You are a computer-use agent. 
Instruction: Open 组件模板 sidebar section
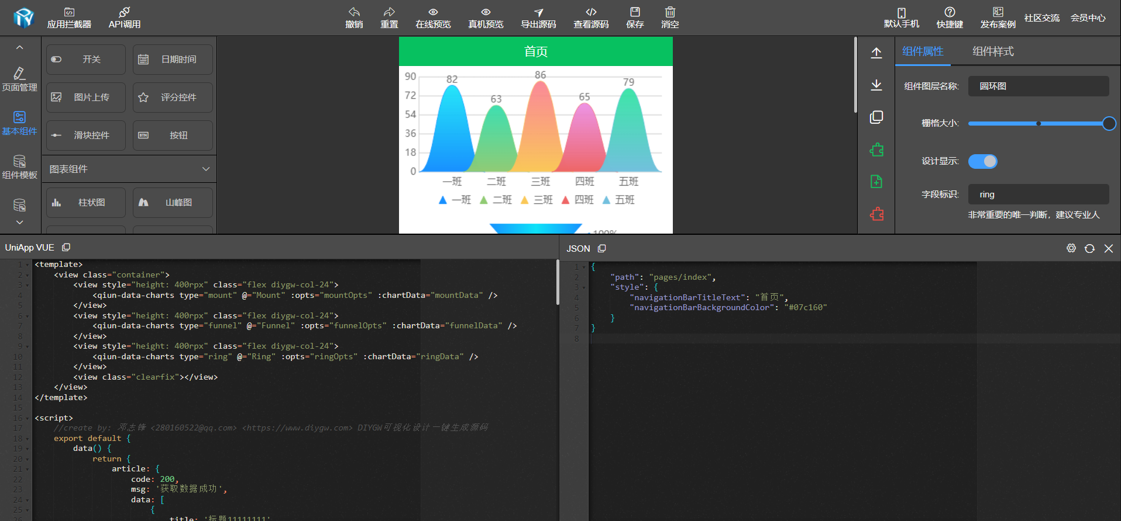pyautogui.click(x=19, y=167)
